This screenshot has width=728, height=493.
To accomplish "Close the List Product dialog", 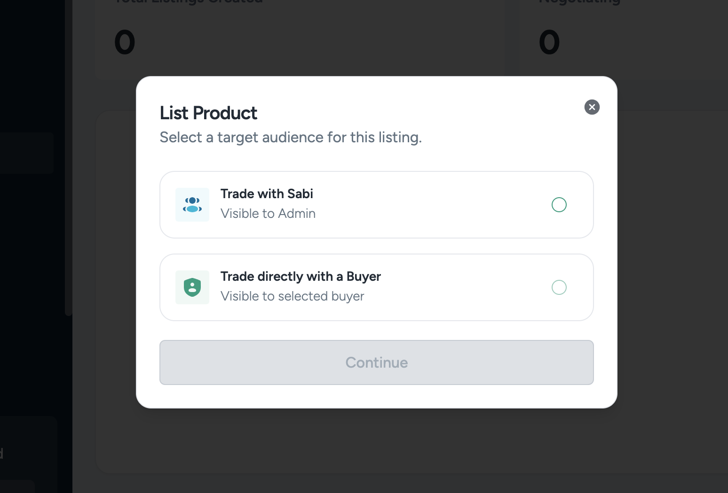I will coord(592,107).
